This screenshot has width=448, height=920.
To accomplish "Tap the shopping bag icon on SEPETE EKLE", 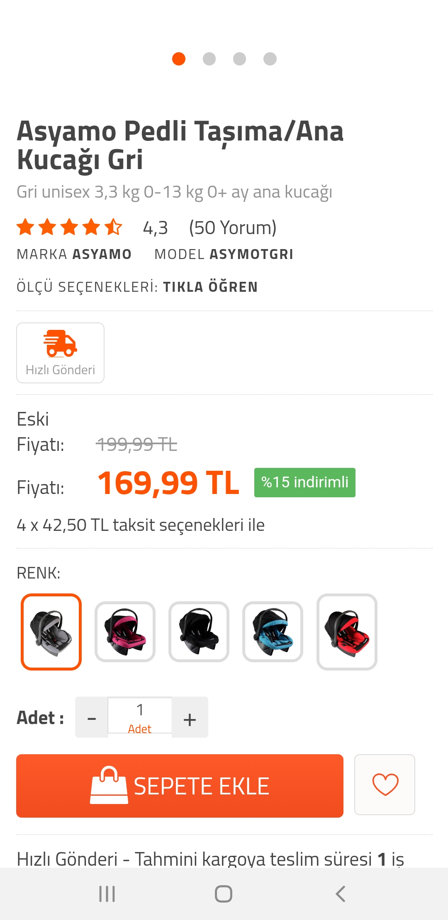I will [109, 785].
